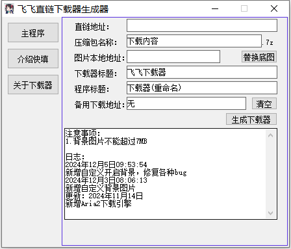Viewport: 291px width, 249px height.
Task: Click the 清空 button
Action: pos(264,103)
